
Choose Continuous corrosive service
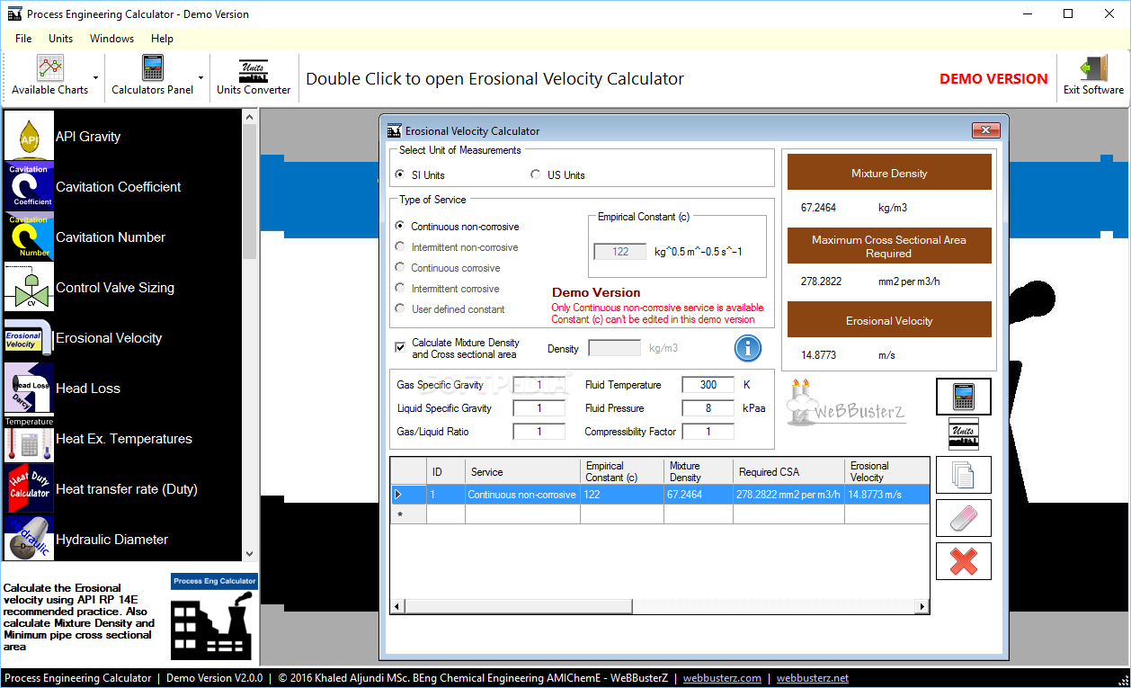400,268
